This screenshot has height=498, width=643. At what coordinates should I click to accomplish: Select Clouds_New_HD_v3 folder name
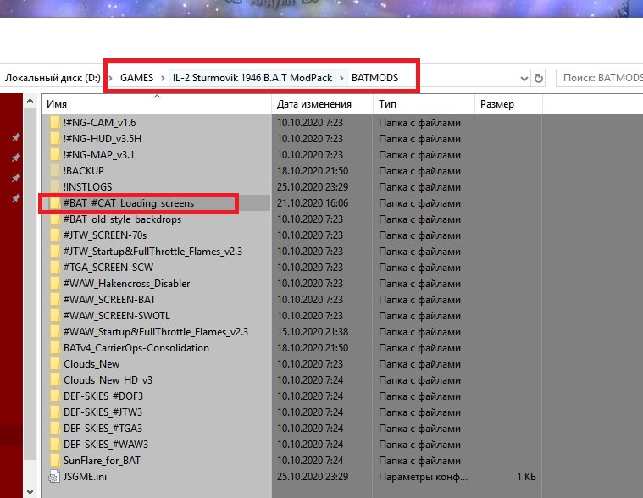[x=108, y=380]
